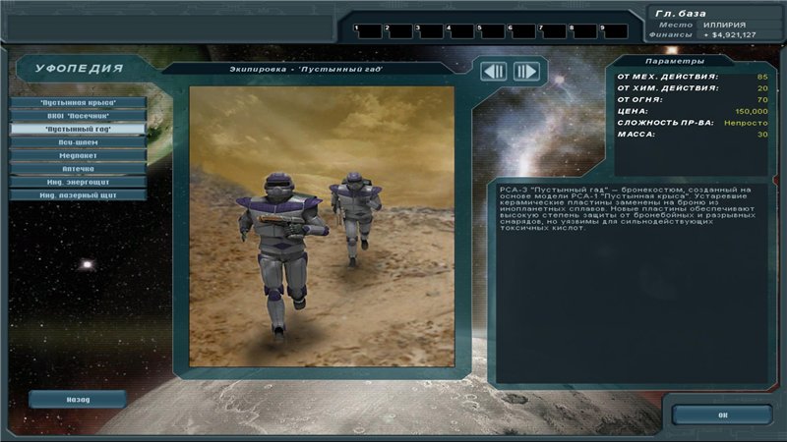
Task: Select squad slot number 8
Action: tap(583, 31)
